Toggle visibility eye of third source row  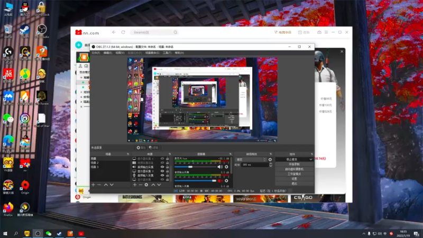pyautogui.click(x=162, y=167)
